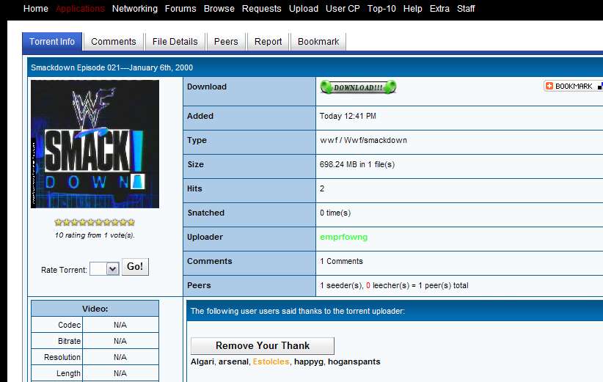Click the Codec N/A value

click(120, 325)
